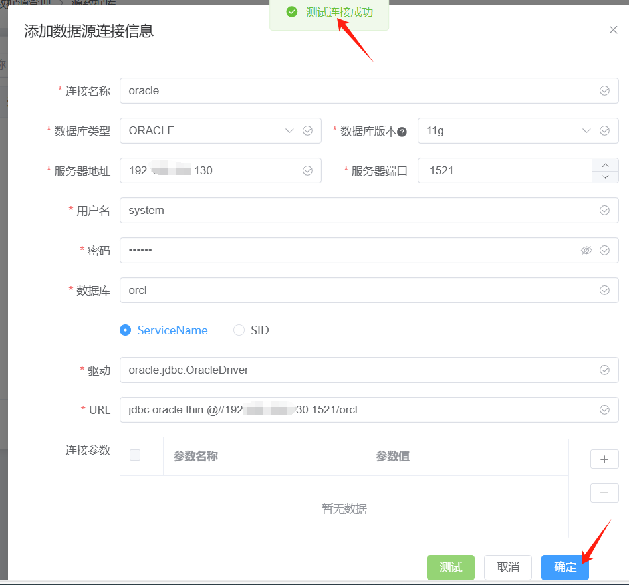Increase server port with up arrow
This screenshot has width=629, height=585.
coord(605,165)
